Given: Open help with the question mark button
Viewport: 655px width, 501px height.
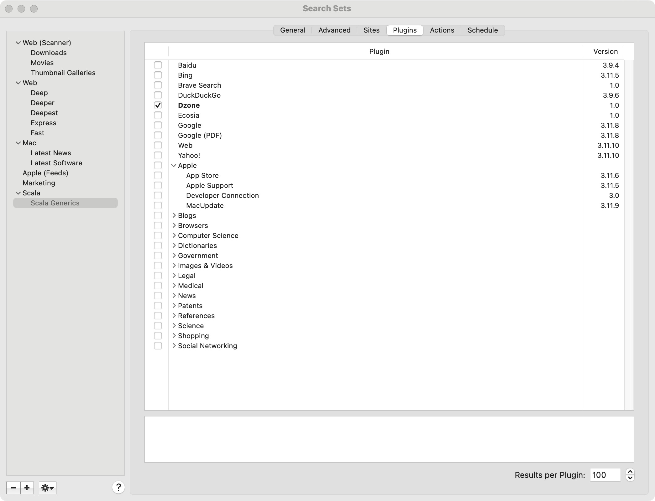Looking at the screenshot, I should (x=118, y=487).
